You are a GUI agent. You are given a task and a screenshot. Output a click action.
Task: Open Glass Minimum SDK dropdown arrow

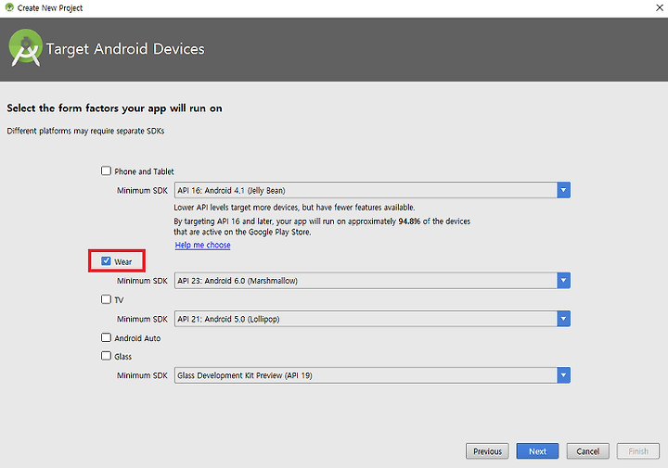click(x=563, y=375)
